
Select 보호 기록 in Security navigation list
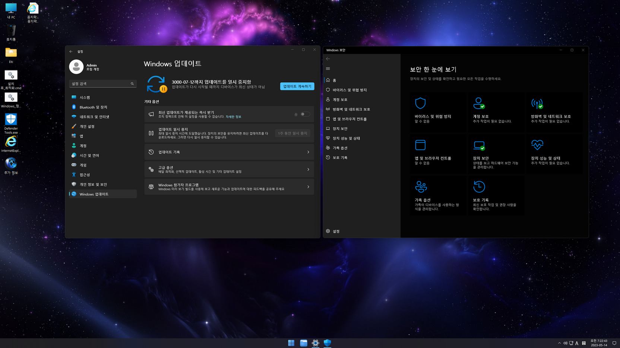[361, 158]
